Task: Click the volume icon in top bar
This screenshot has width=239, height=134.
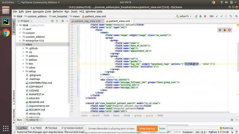Action: tap(226, 2)
